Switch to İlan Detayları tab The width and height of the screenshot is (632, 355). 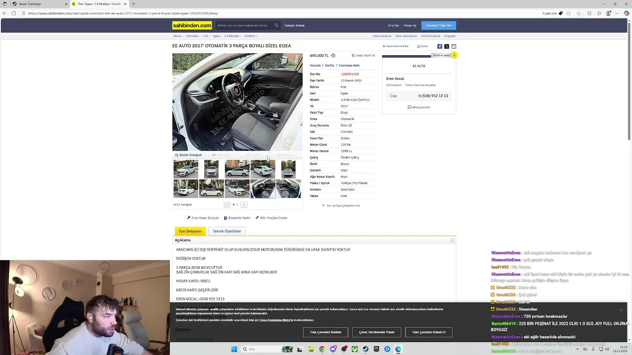coord(190,231)
